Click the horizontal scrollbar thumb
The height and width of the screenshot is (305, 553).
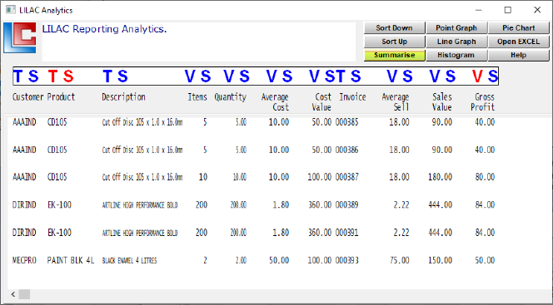(24, 294)
